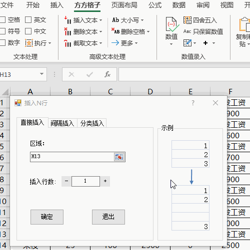The image size is (250, 250).
Task: Select column D header
Action: pyautogui.click(x=150, y=91)
